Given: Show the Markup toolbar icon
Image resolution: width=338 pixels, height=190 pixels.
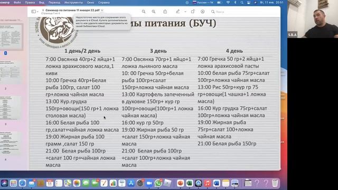Looking at the screenshot, I should coord(203,12).
